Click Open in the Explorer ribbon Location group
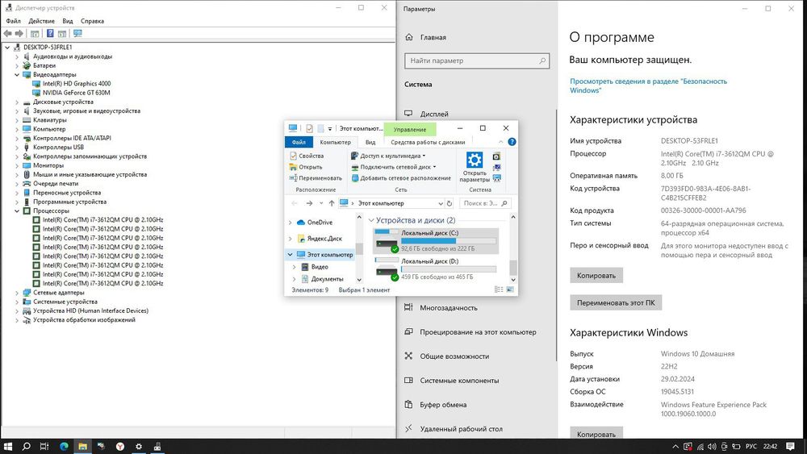The height and width of the screenshot is (454, 807). coord(306,167)
